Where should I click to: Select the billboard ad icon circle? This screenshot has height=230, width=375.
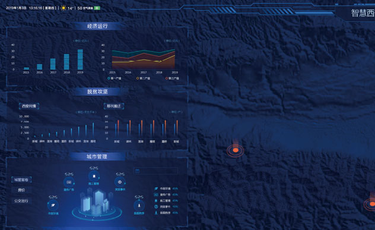click(x=69, y=182)
